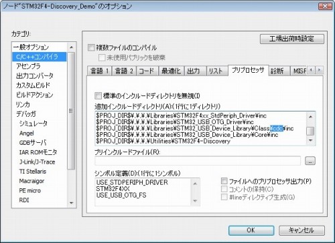Image resolution: width=335 pixels, height=243 pixels.
Task: Confirm with OK button
Action: 251,230
